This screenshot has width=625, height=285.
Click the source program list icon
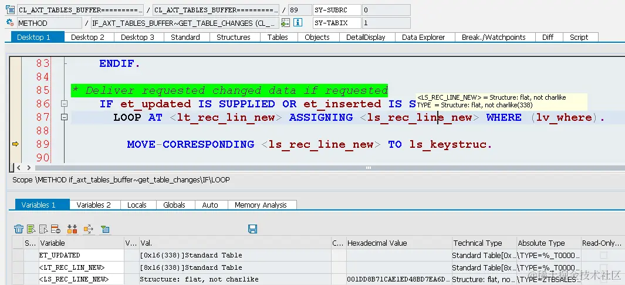(10, 10)
